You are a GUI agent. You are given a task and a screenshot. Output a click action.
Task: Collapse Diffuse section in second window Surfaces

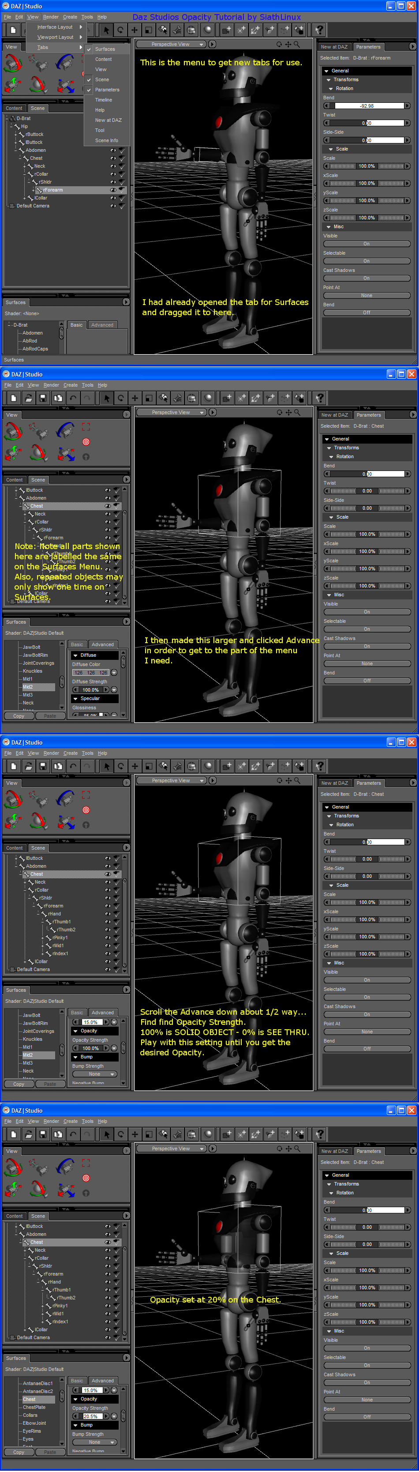pos(95,655)
